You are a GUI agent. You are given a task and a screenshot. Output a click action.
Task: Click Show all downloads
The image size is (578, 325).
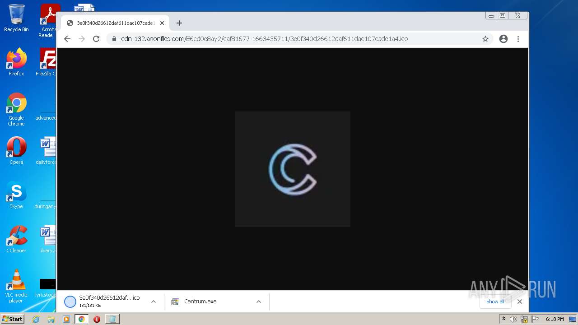click(x=495, y=302)
